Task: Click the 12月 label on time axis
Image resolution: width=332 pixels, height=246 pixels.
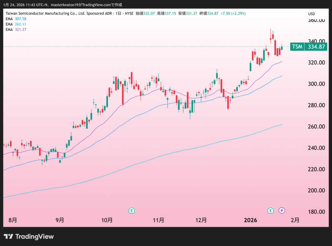Action: pyautogui.click(x=201, y=220)
